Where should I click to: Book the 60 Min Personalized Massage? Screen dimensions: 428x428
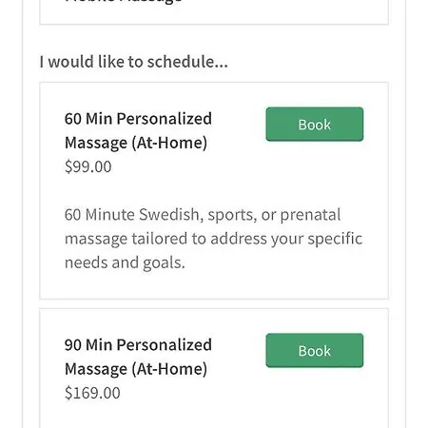coord(315,125)
